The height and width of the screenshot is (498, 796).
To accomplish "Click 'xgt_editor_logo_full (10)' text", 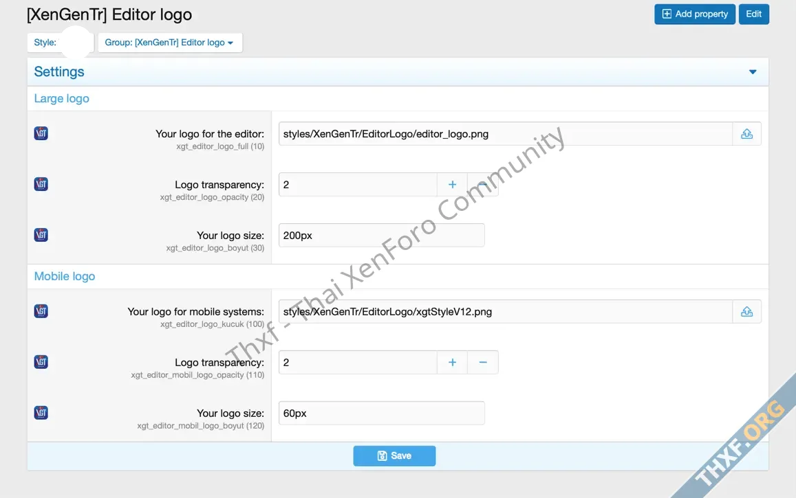I will click(x=220, y=146).
